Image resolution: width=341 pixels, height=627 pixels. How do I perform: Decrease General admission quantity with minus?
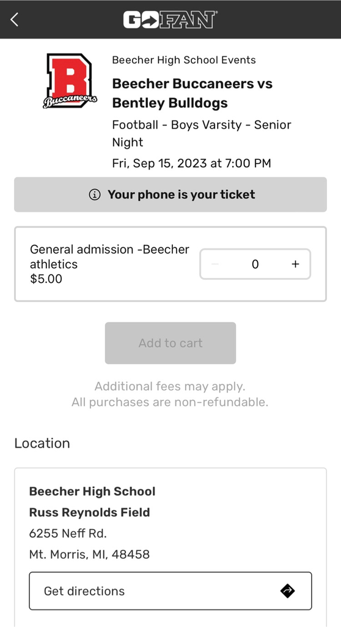click(x=215, y=264)
